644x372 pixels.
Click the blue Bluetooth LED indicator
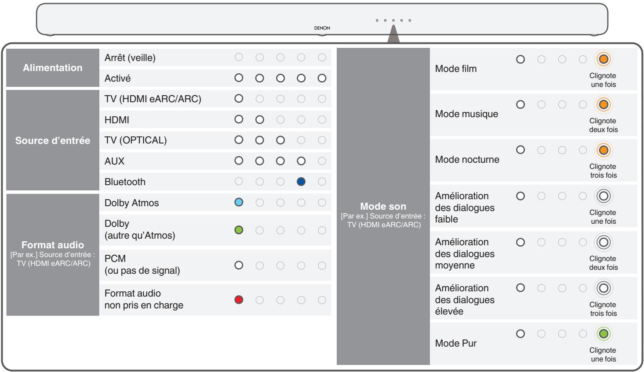click(x=301, y=182)
